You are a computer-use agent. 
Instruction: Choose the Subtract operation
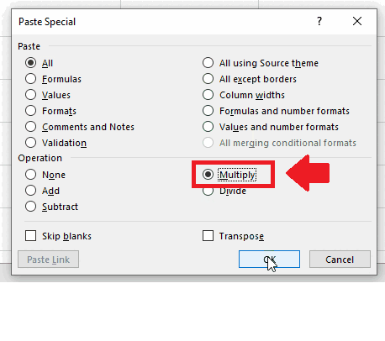pos(30,207)
